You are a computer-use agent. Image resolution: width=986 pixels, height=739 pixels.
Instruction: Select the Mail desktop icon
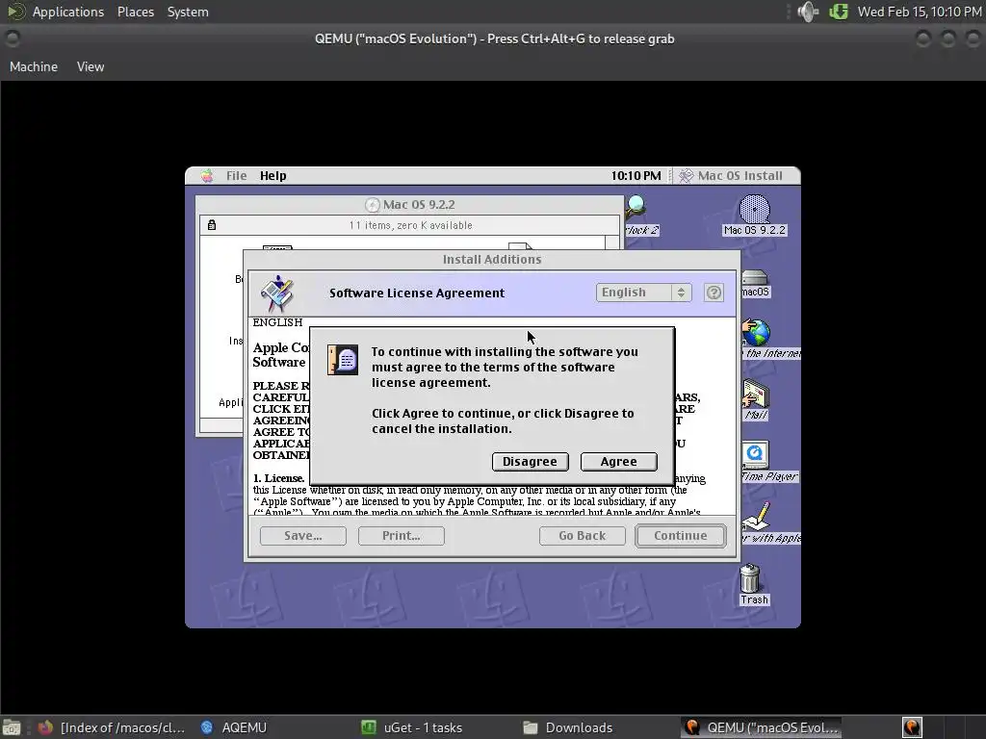coord(756,399)
